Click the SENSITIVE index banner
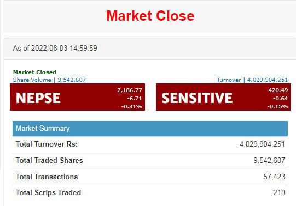 [223, 97]
